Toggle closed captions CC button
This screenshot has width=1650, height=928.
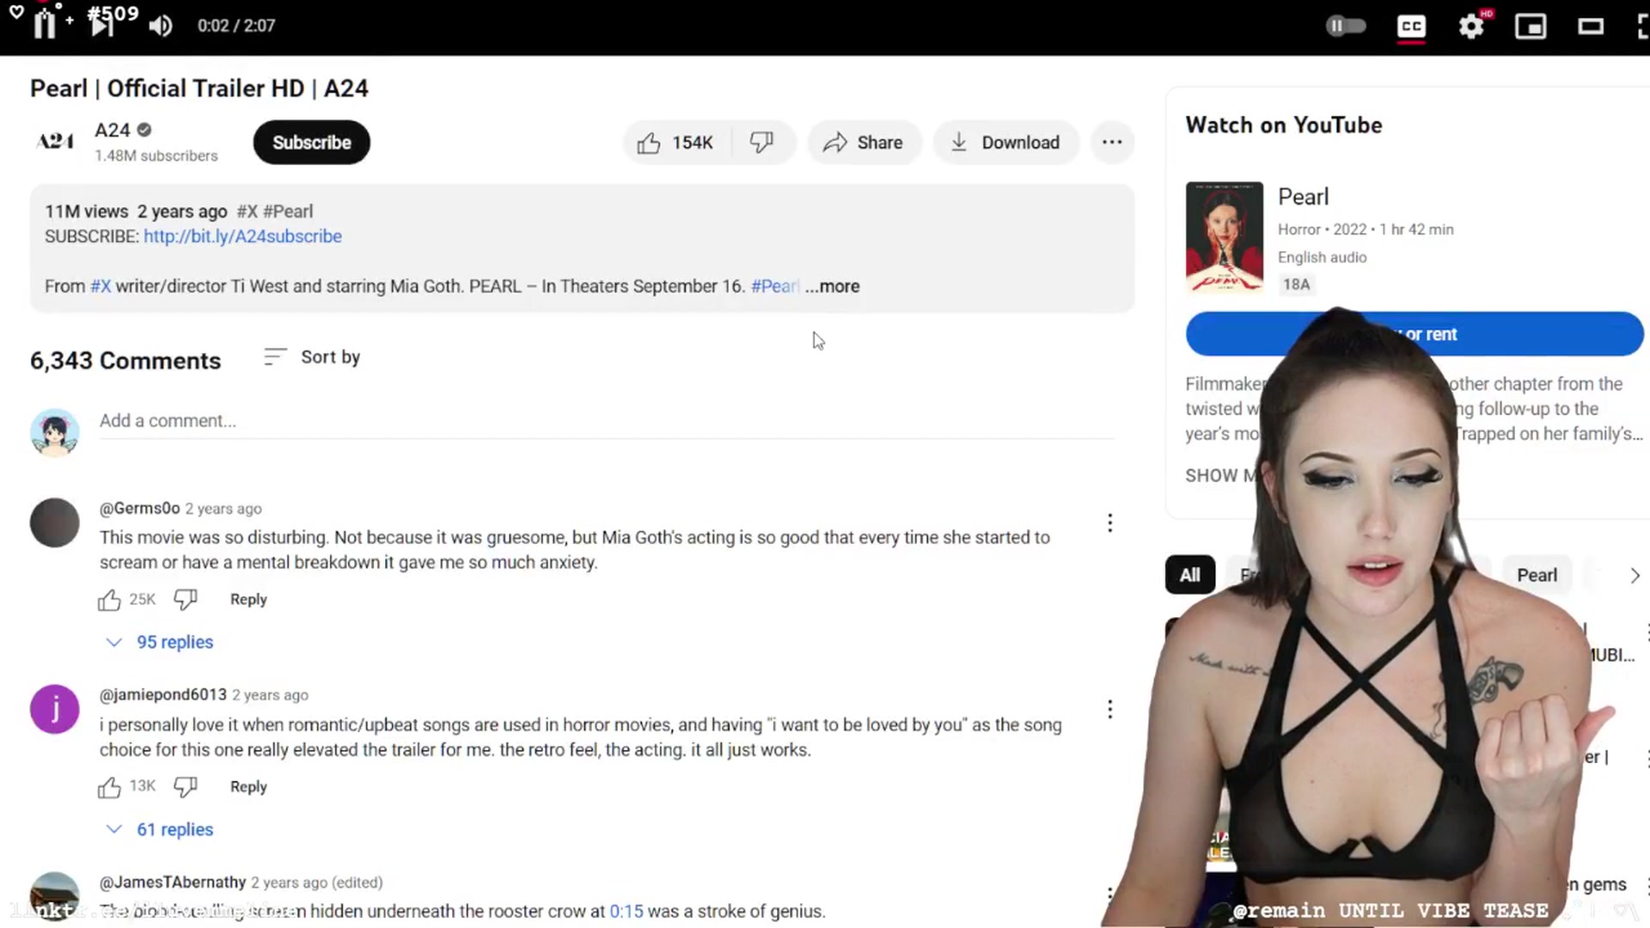[x=1411, y=27]
